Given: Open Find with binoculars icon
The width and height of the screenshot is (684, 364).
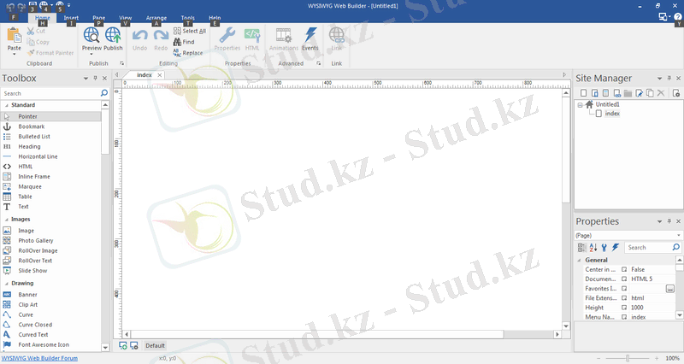Looking at the screenshot, I should [184, 42].
